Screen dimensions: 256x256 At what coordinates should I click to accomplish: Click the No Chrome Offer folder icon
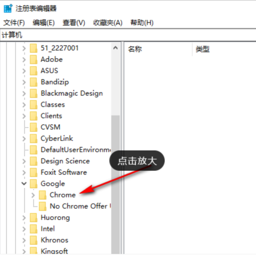click(x=43, y=206)
